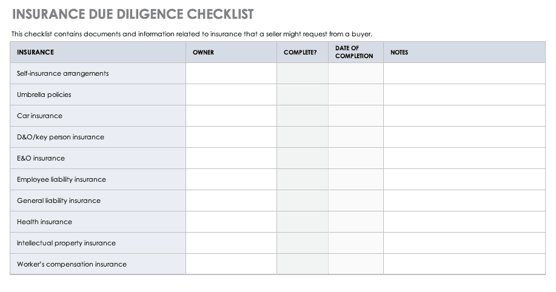Click the Employee liability insurance label
556x292 pixels.
coord(61,179)
